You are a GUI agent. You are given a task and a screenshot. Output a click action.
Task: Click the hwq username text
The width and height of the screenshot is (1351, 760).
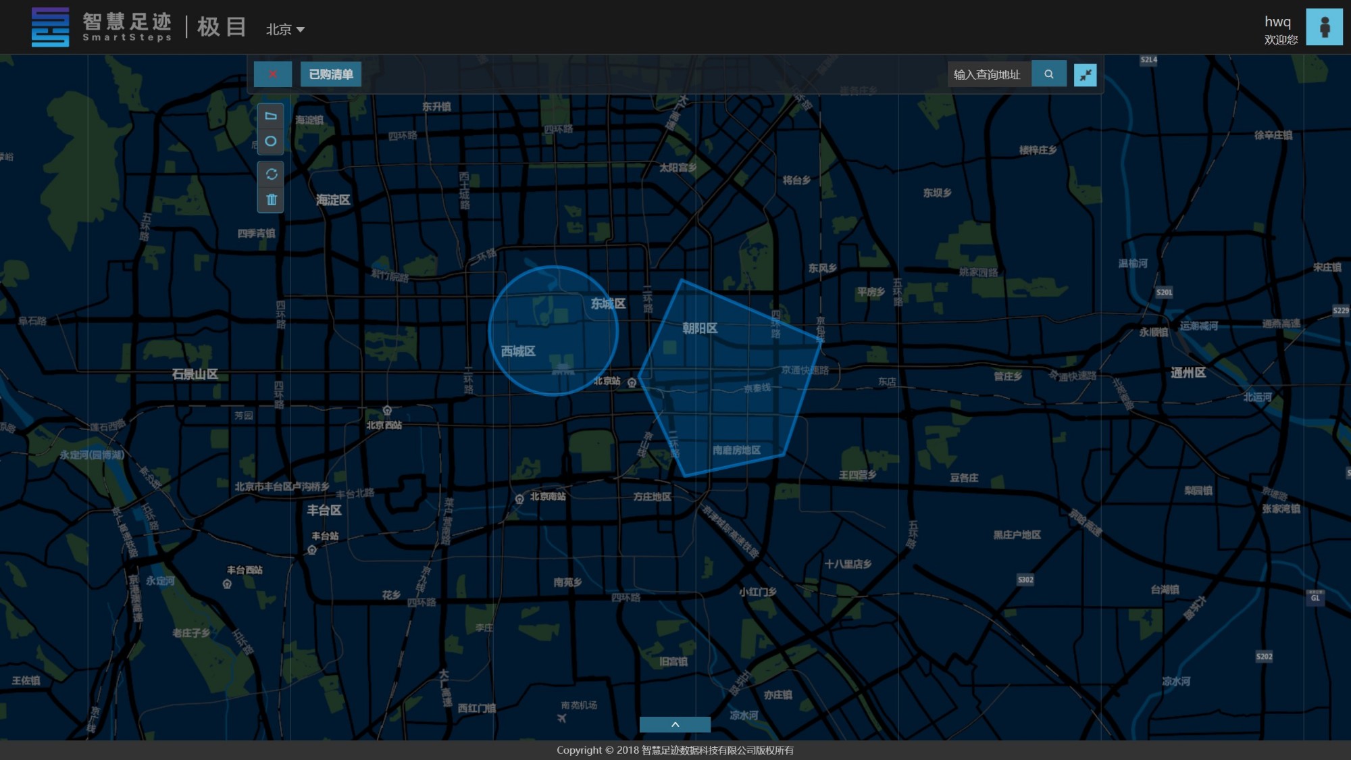(x=1277, y=22)
